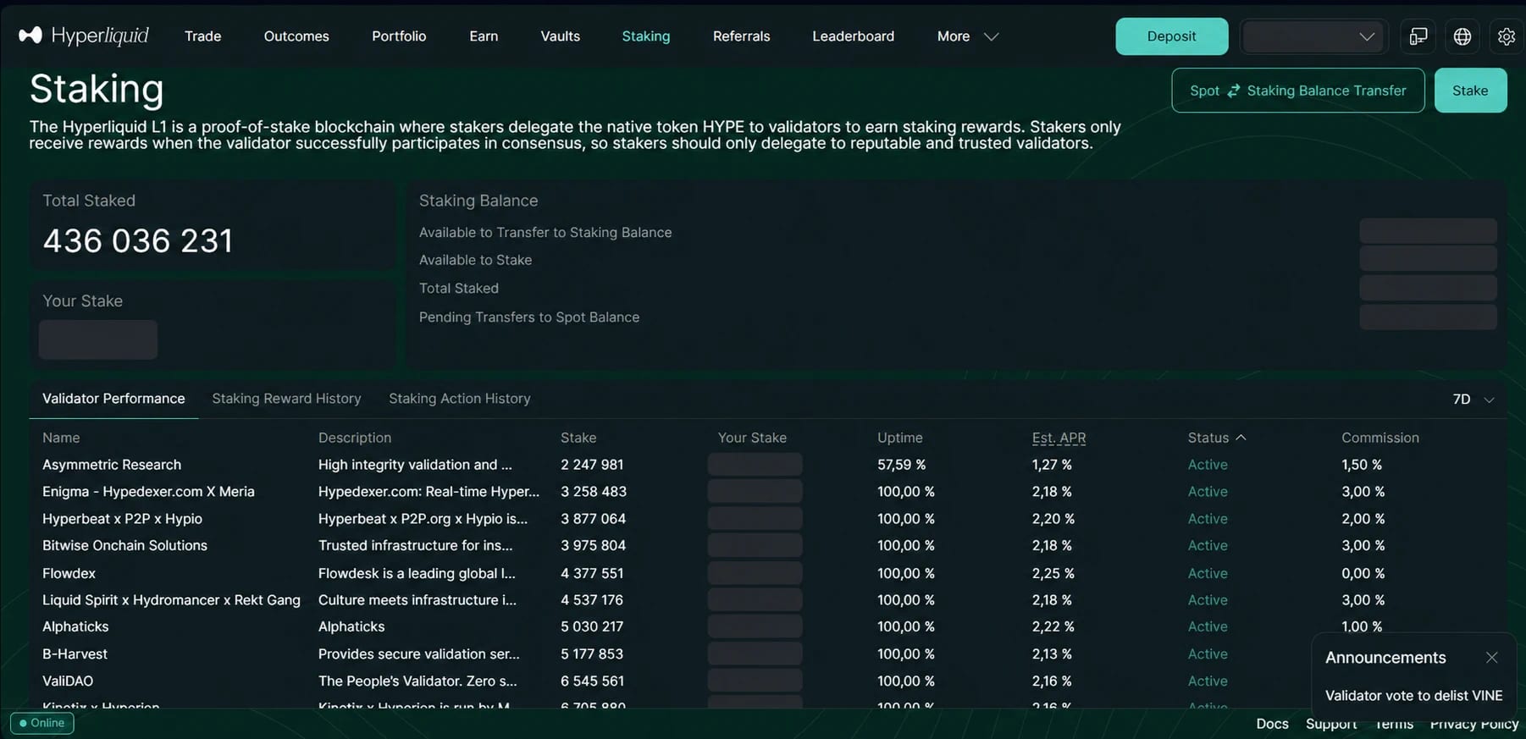Switch to Validator Performance tab
Viewport: 1526px width, 739px height.
click(113, 399)
